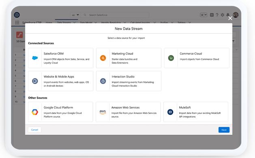Click the Google Cloud Platform logo

point(35,112)
